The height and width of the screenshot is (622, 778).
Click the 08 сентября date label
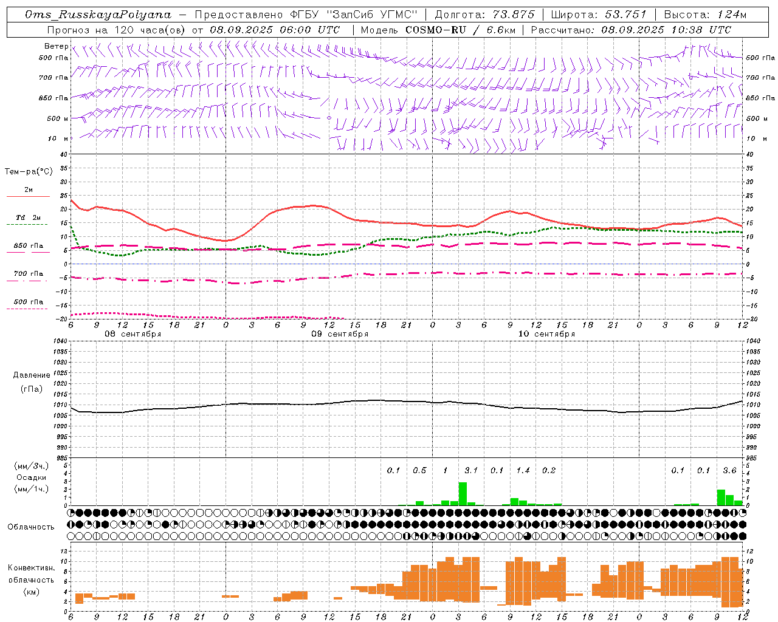pyautogui.click(x=133, y=334)
